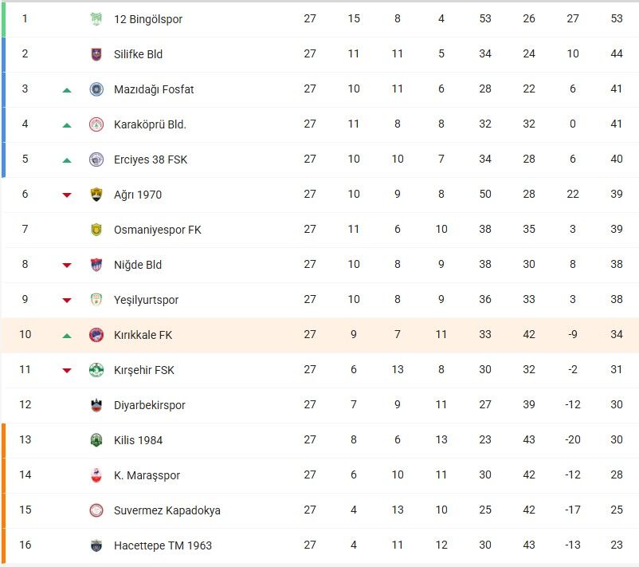The image size is (639, 567).
Task: Click the green up arrow beside Erciyes 38 FSK
Action: (67, 160)
